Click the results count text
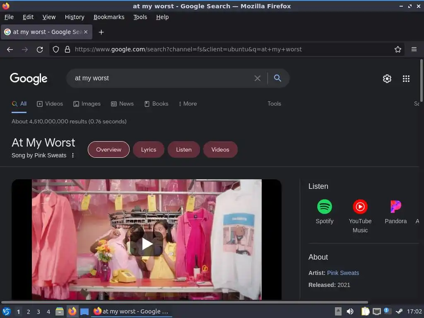The height and width of the screenshot is (318, 424). 69,121
